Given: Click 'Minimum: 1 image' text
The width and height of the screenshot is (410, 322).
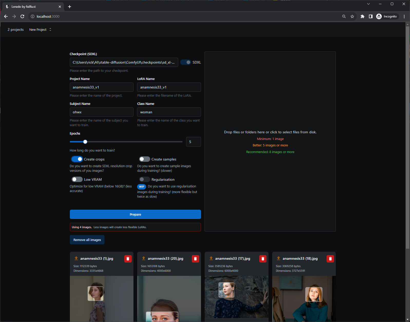Looking at the screenshot, I should 270,139.
